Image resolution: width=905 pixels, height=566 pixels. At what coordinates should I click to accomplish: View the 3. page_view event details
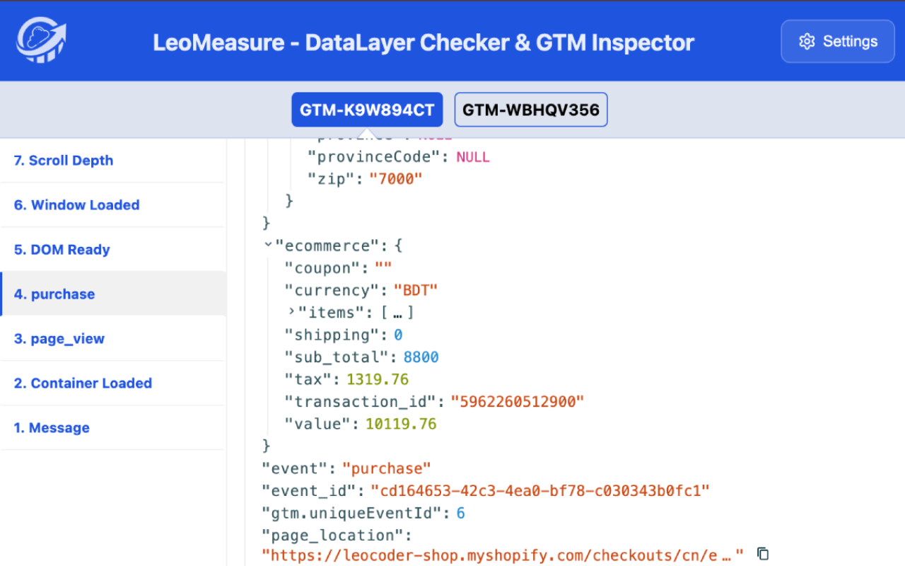(x=60, y=338)
